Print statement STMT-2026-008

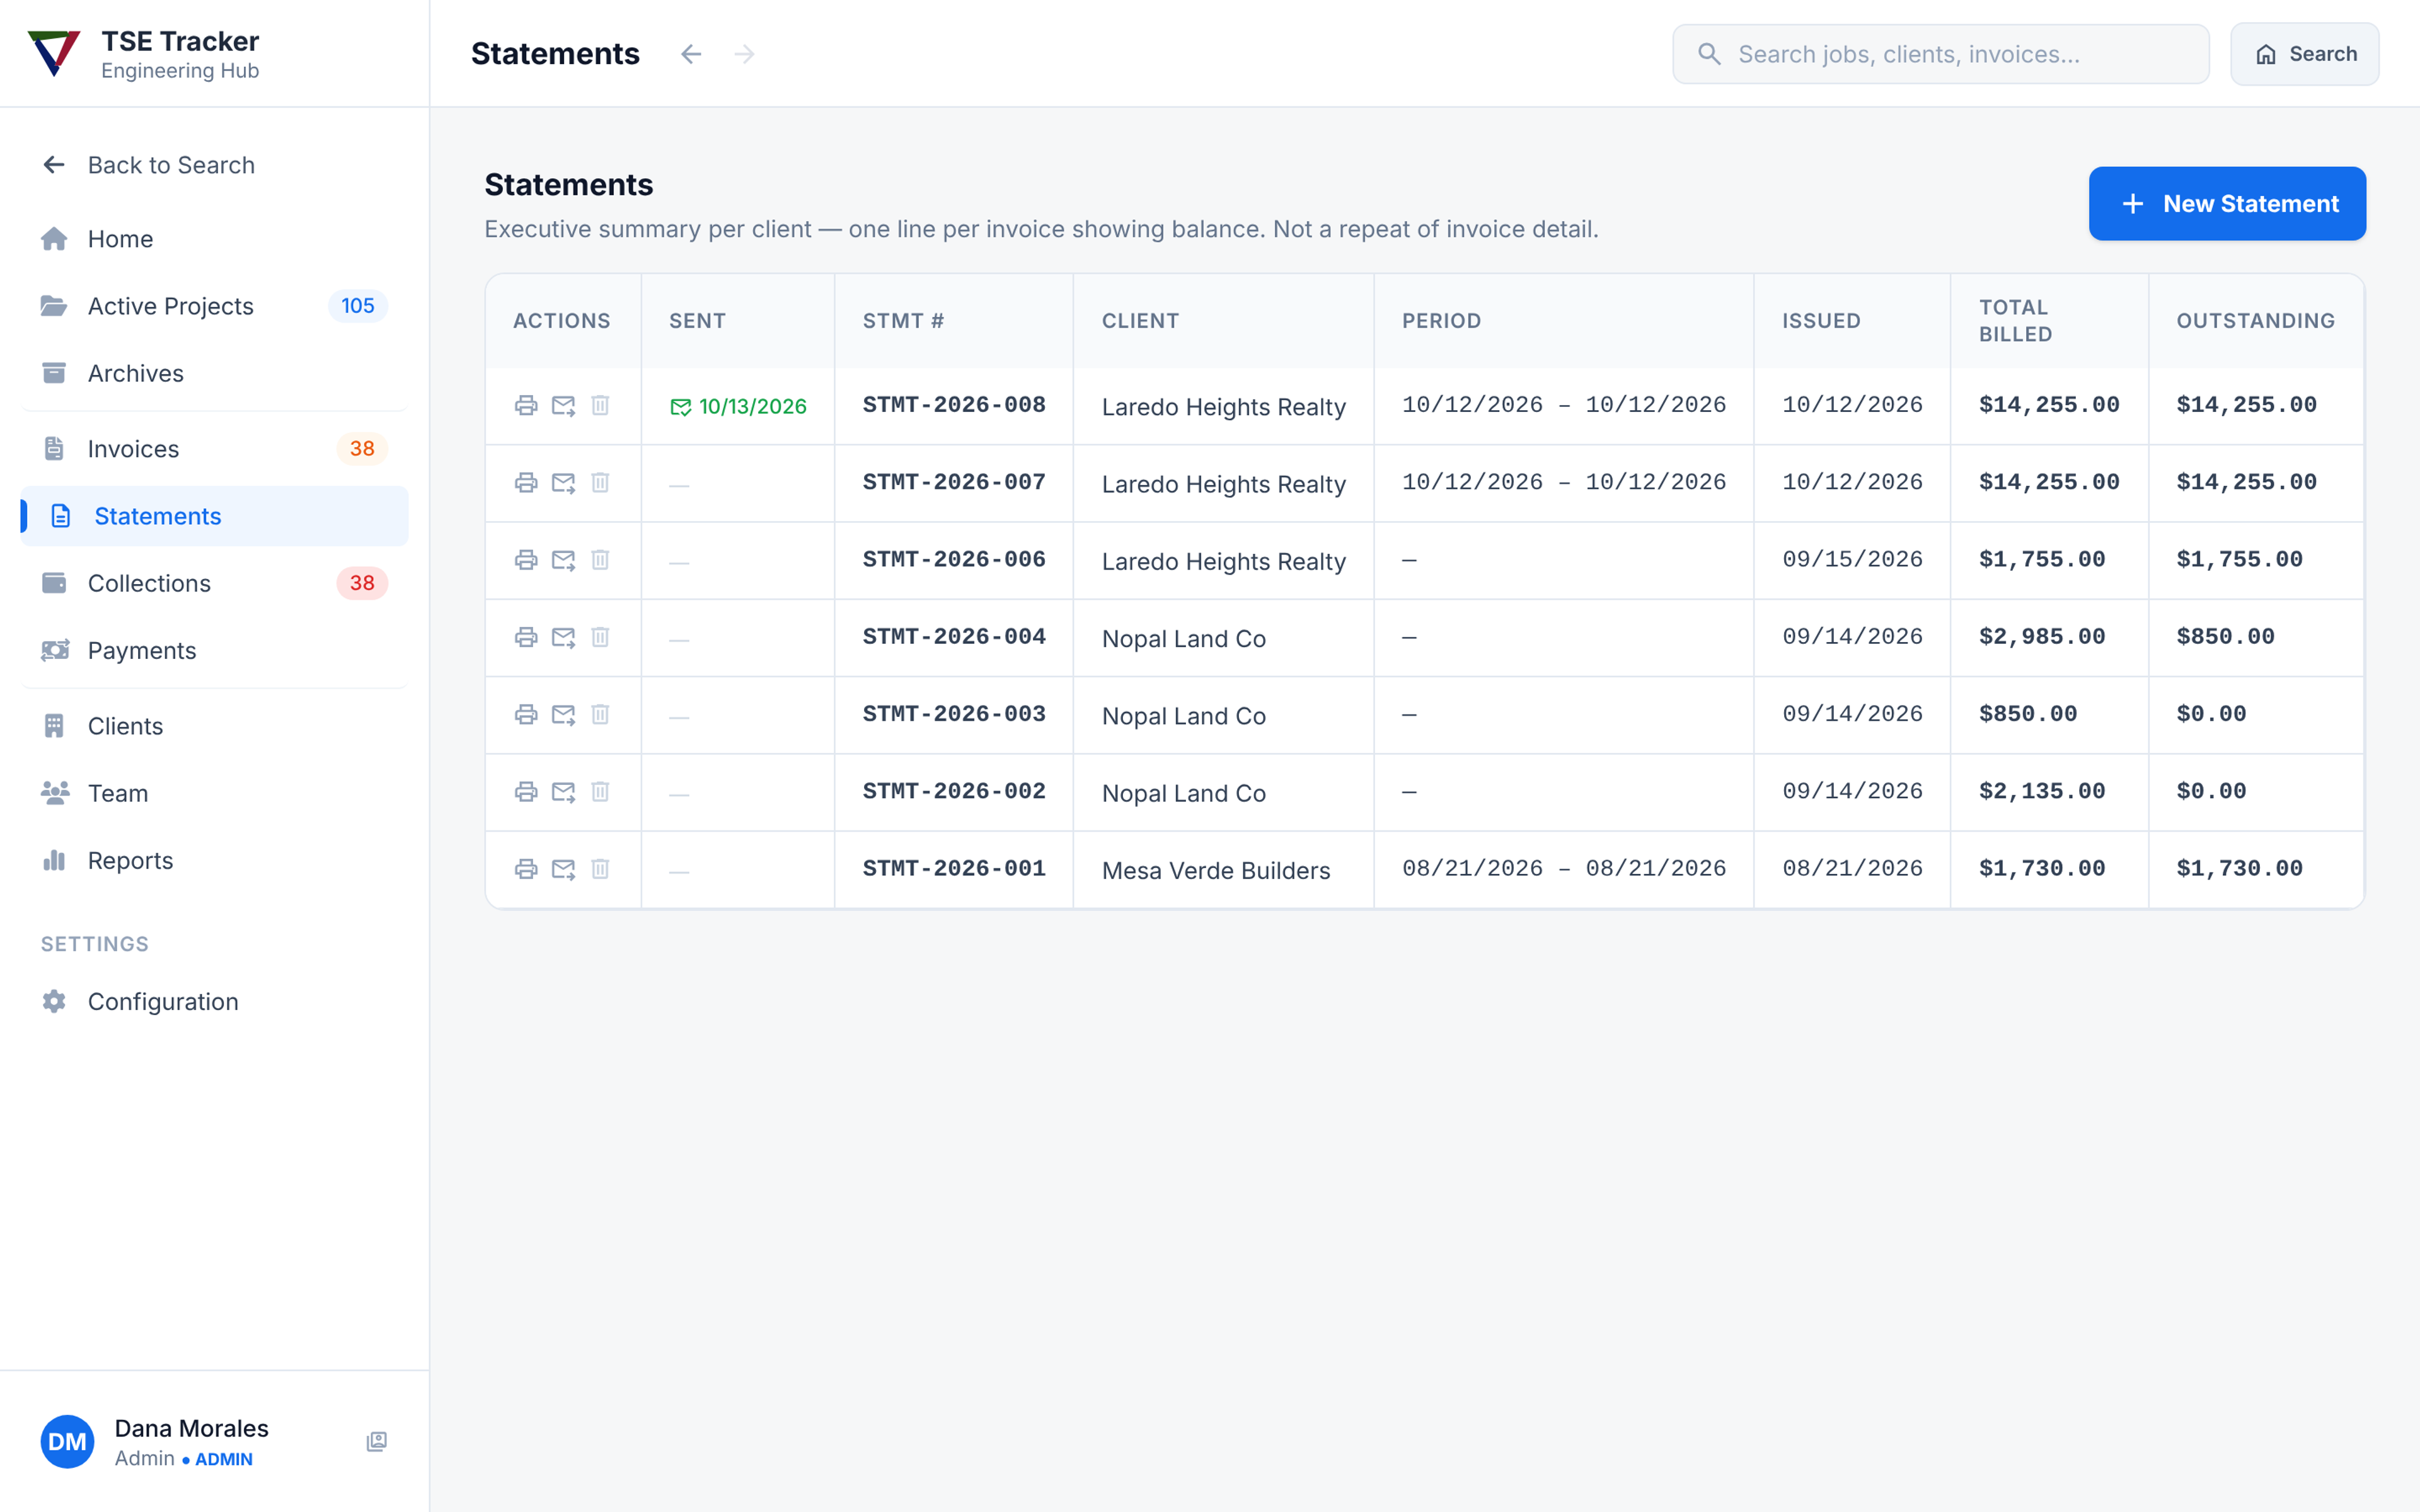coord(526,405)
